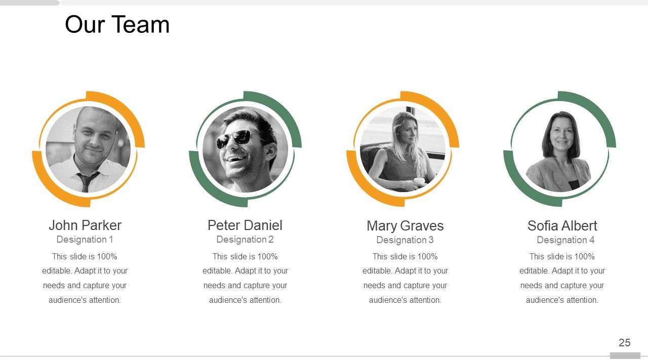Select the "Designation 3" subtitle

pos(405,240)
